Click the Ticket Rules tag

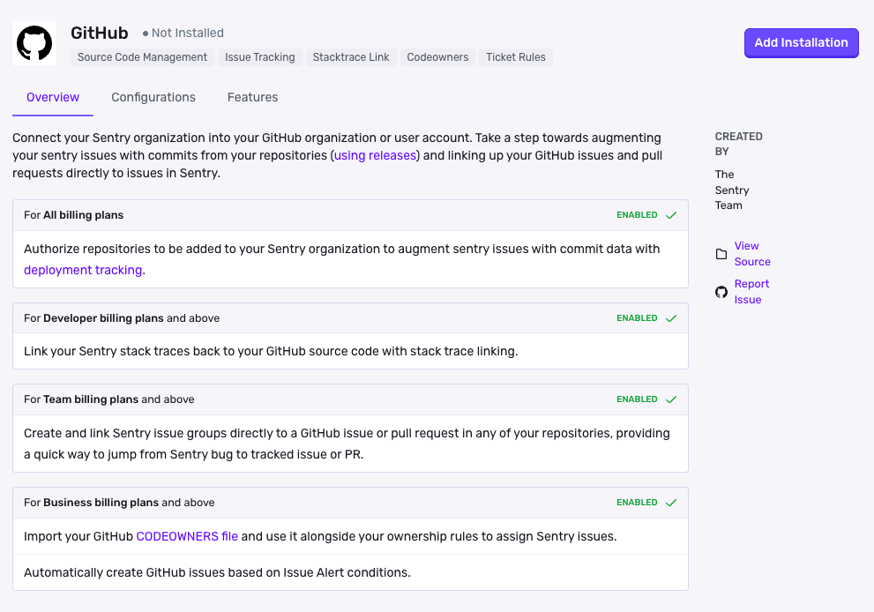tap(516, 57)
